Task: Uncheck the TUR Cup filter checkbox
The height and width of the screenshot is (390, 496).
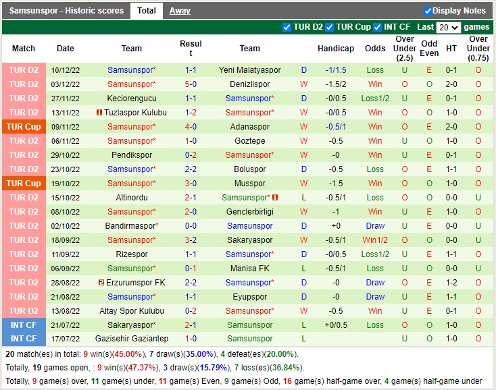Action: [330, 27]
